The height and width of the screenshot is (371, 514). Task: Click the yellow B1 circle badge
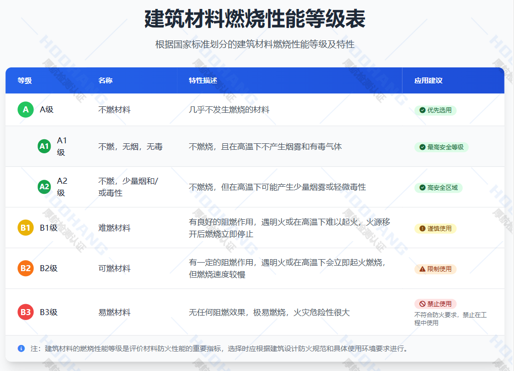point(25,228)
